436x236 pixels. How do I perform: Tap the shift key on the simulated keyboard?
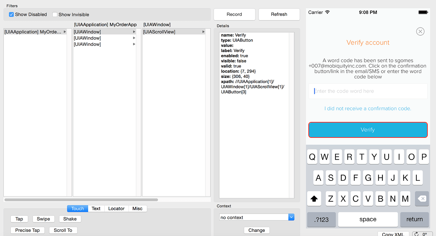[x=314, y=198]
